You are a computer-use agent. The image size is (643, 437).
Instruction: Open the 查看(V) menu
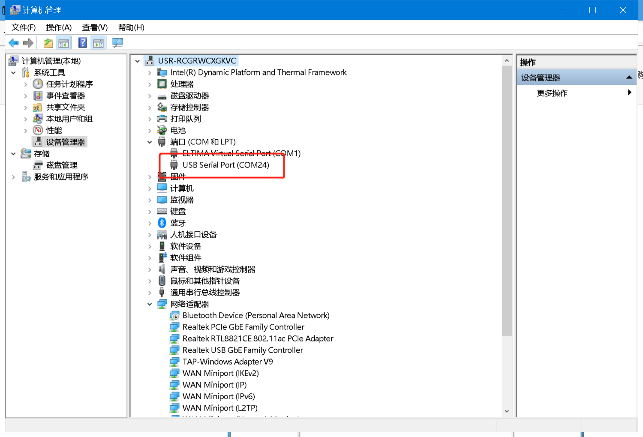click(x=95, y=27)
